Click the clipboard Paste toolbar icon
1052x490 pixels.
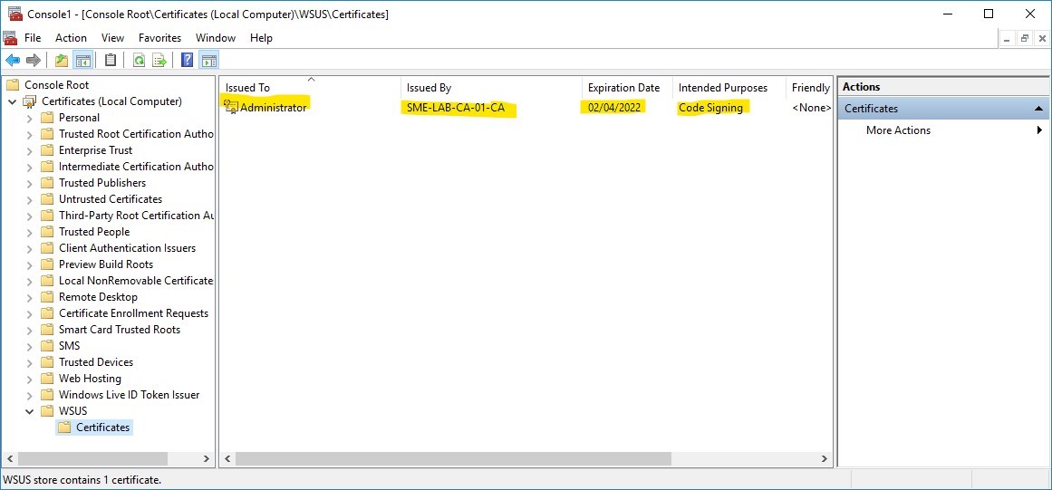coord(111,61)
